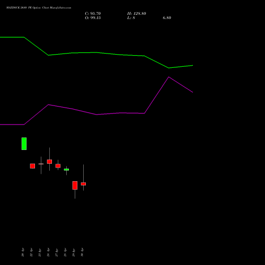Click the 20 Apr date axis label
This screenshot has height=265, width=265.
[x=23, y=252]
